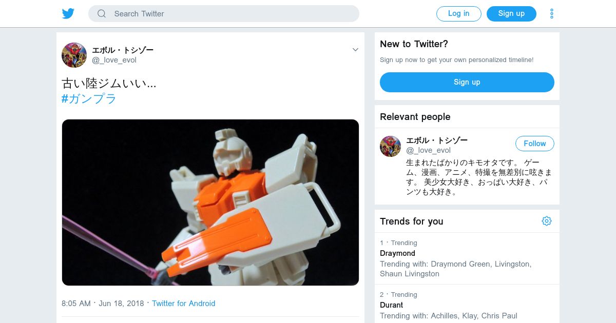Open Trends settings gear icon

(547, 221)
